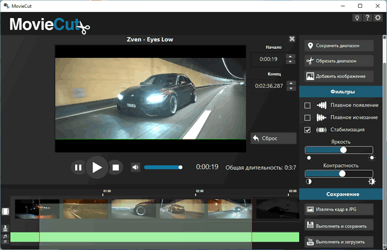The width and height of the screenshot is (387, 250).
Task: Click the microphone icon beside the timeline
Action: click(x=5, y=228)
